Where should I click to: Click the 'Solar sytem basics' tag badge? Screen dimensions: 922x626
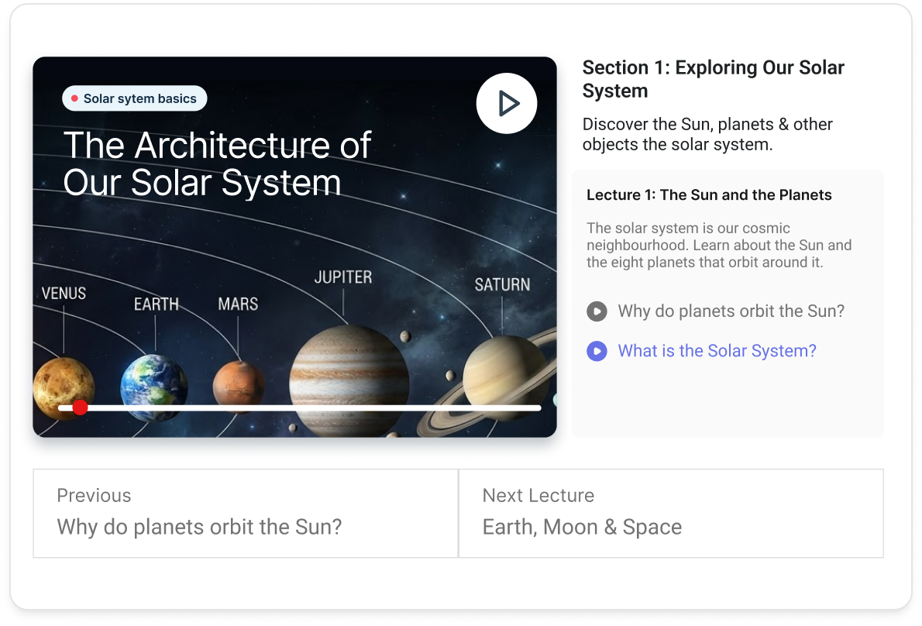click(x=135, y=98)
